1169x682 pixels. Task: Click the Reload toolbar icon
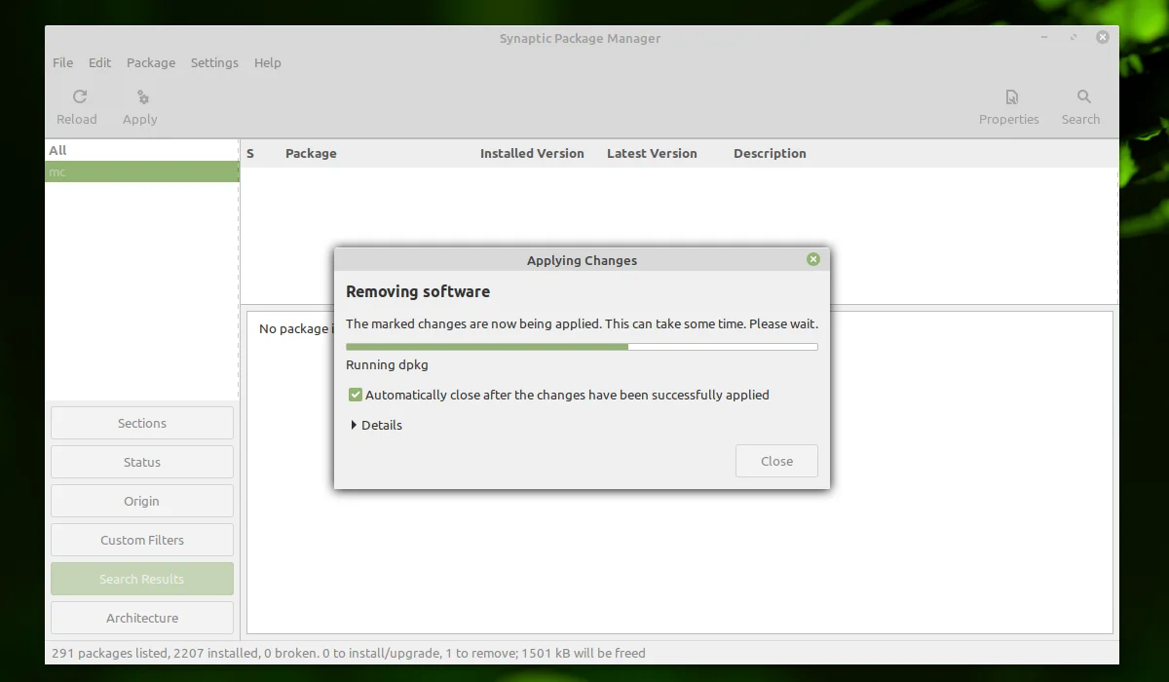point(80,96)
